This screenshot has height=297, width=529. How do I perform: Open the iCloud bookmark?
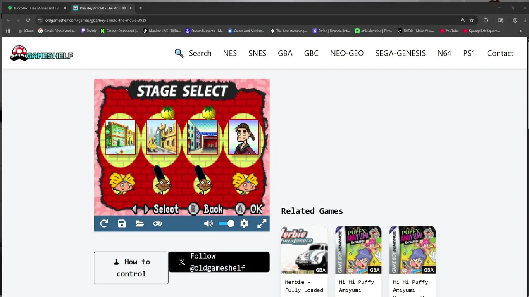click(x=26, y=31)
